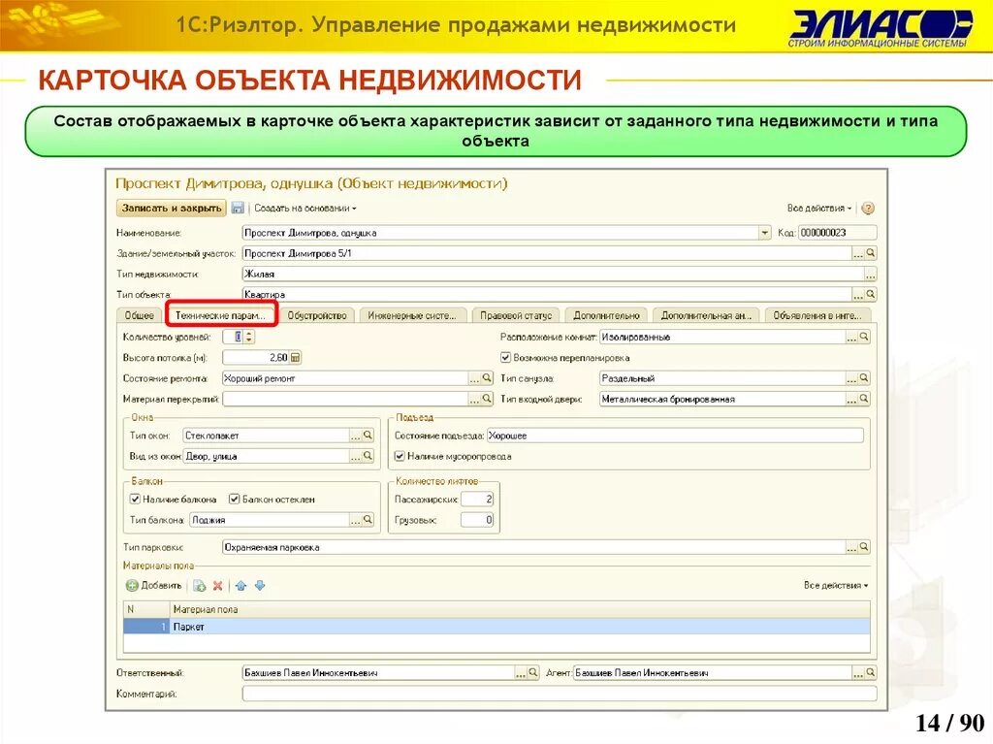Toggle Наличие балкона checkbox
Viewport: 993px width, 744px height.
click(135, 499)
